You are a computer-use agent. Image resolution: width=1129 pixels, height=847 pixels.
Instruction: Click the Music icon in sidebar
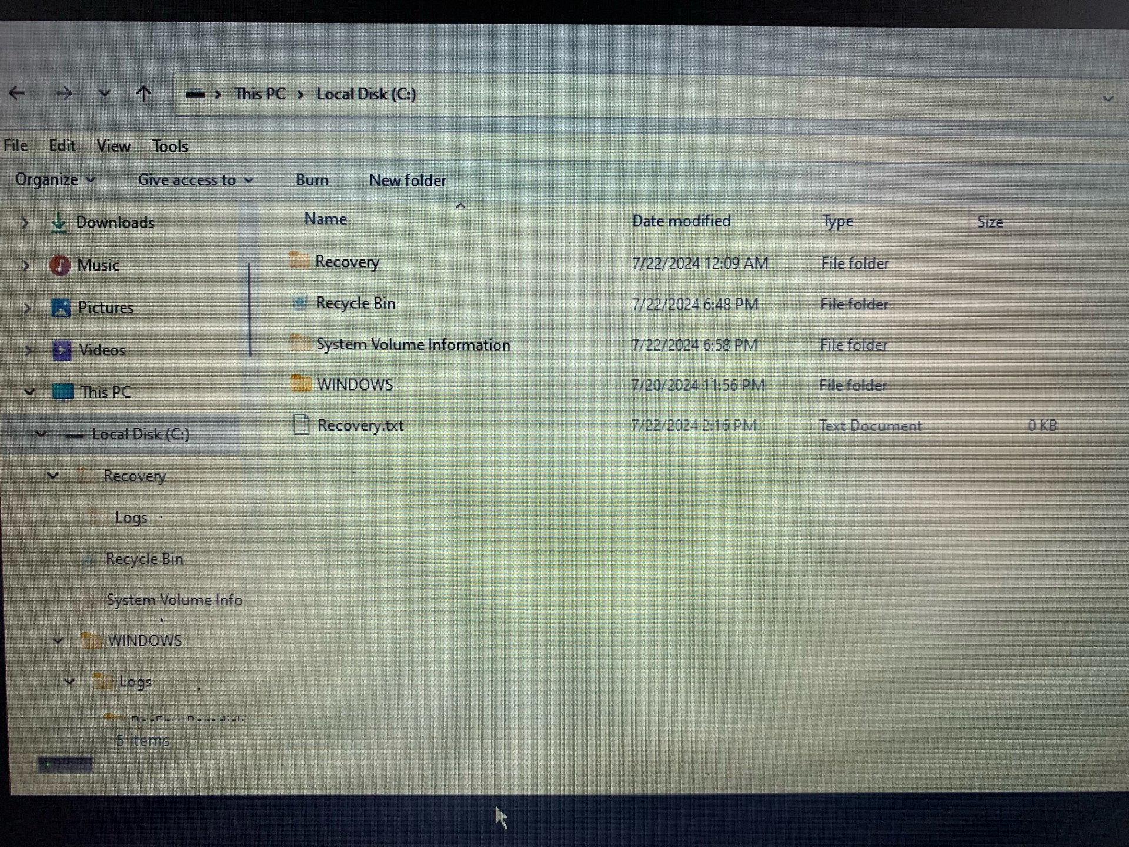point(60,265)
